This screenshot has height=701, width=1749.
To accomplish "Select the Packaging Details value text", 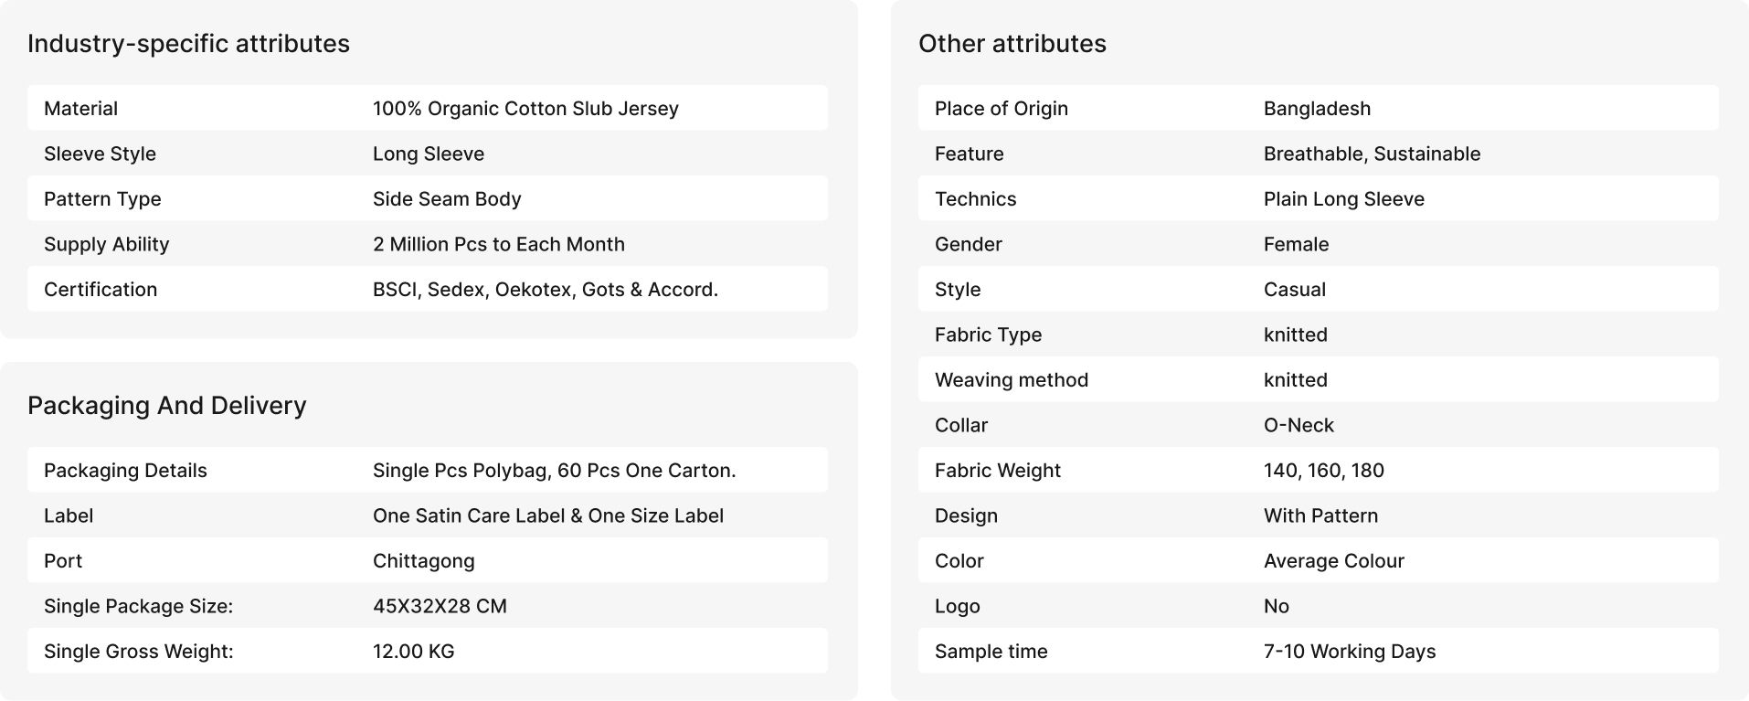I will [x=554, y=471].
